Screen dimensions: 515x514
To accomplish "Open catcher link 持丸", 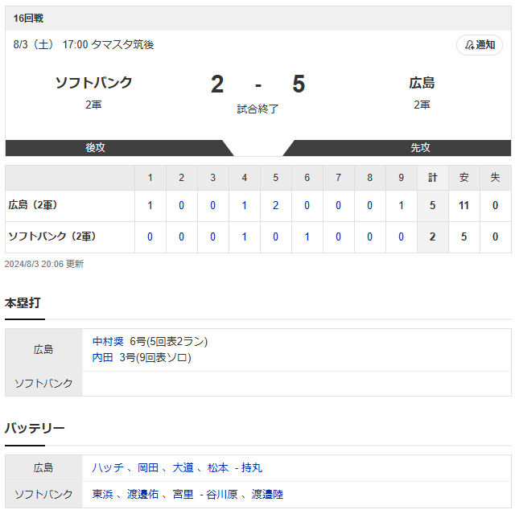I will [252, 467].
